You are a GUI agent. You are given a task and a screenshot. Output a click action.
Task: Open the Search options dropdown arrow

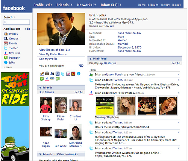14,17
